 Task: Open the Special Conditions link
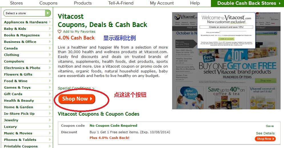pos(76,88)
